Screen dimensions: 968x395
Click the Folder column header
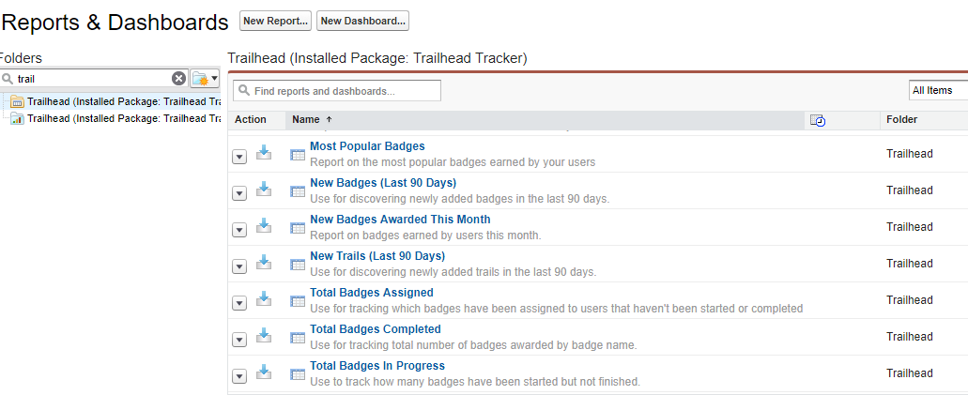(901, 120)
